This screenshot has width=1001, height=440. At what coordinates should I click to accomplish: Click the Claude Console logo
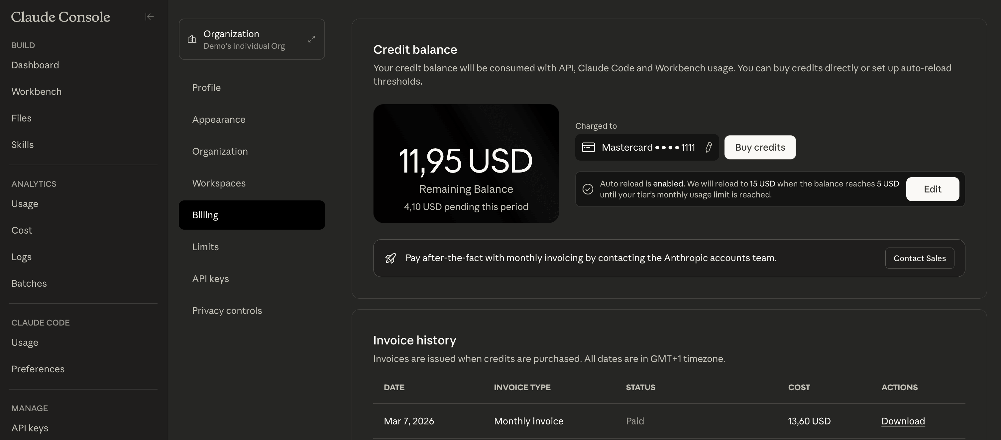[60, 17]
